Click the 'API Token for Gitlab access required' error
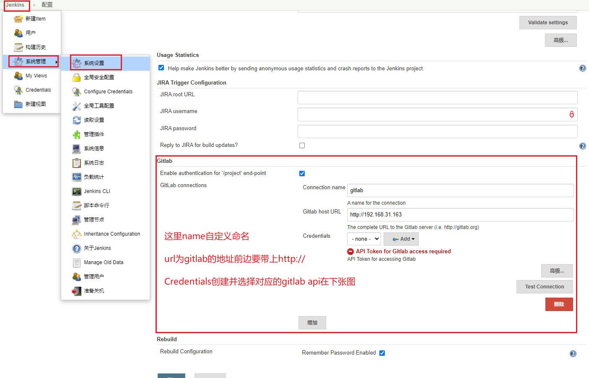The image size is (589, 378). pos(403,252)
